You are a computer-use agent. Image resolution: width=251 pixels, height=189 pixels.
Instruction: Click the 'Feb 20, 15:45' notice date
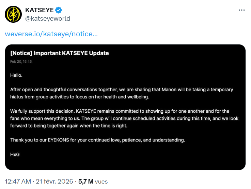[x=21, y=62]
